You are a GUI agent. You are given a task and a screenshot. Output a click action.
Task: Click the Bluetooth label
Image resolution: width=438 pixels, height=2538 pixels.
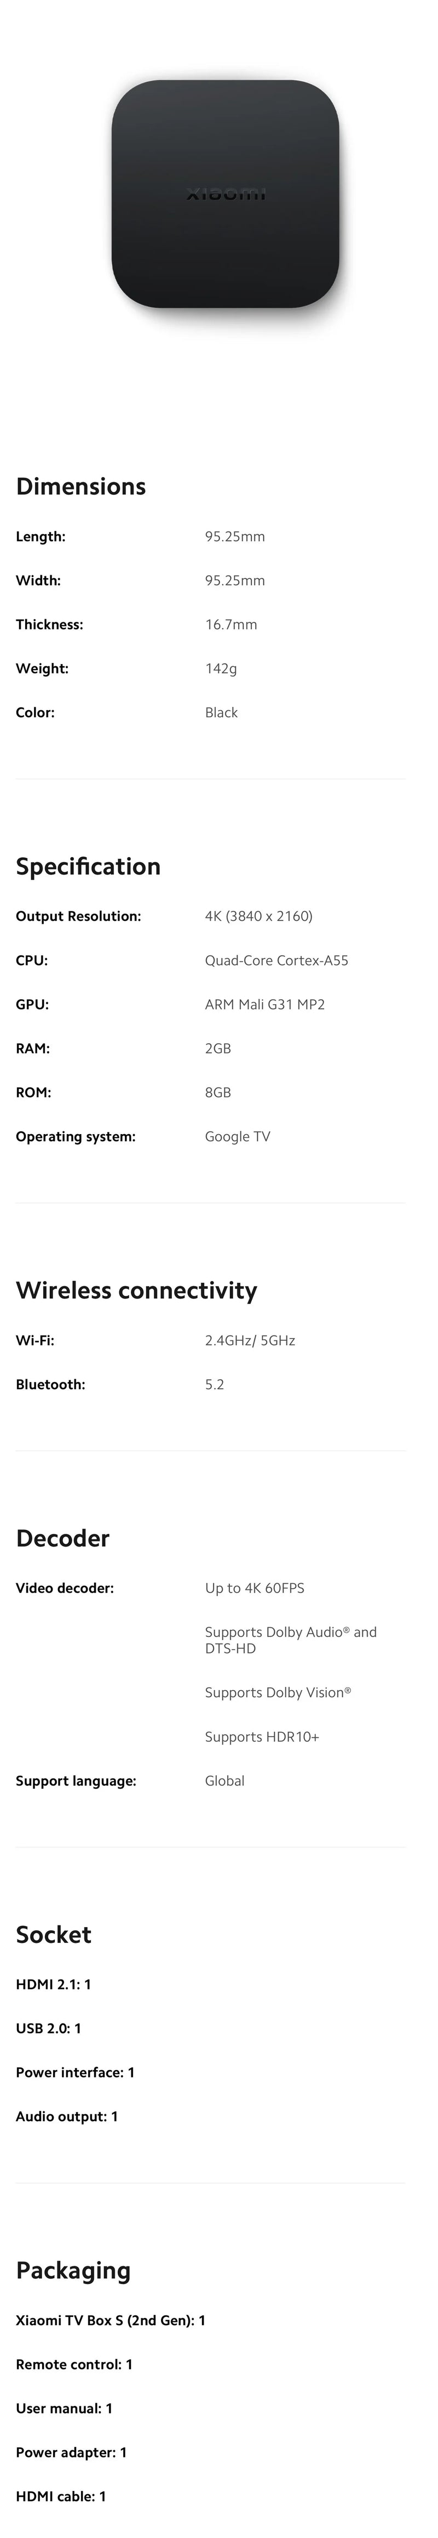click(50, 1385)
